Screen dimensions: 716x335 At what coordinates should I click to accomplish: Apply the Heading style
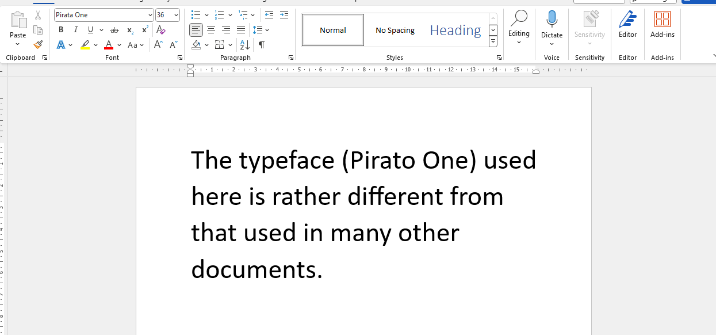455,30
